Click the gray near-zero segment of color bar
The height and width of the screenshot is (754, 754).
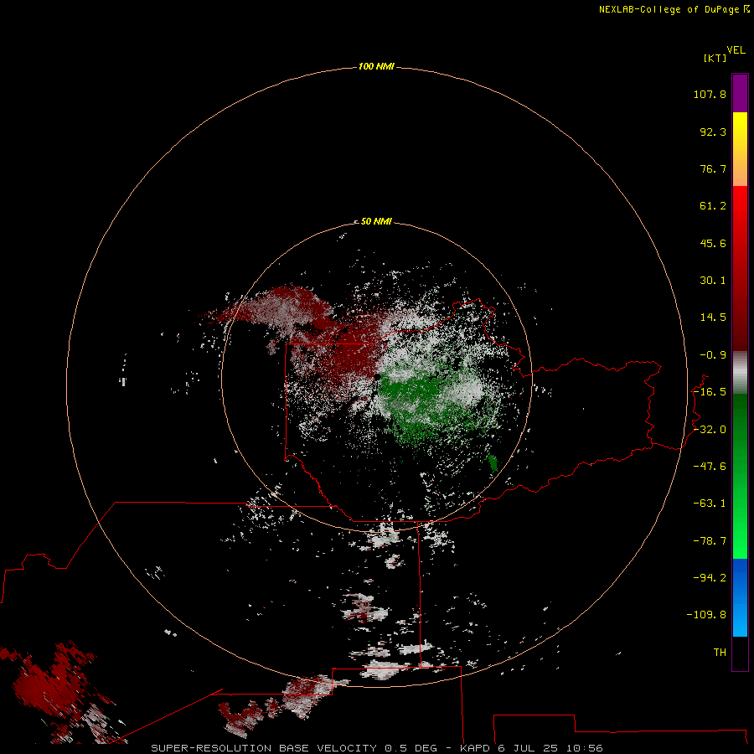(740, 373)
